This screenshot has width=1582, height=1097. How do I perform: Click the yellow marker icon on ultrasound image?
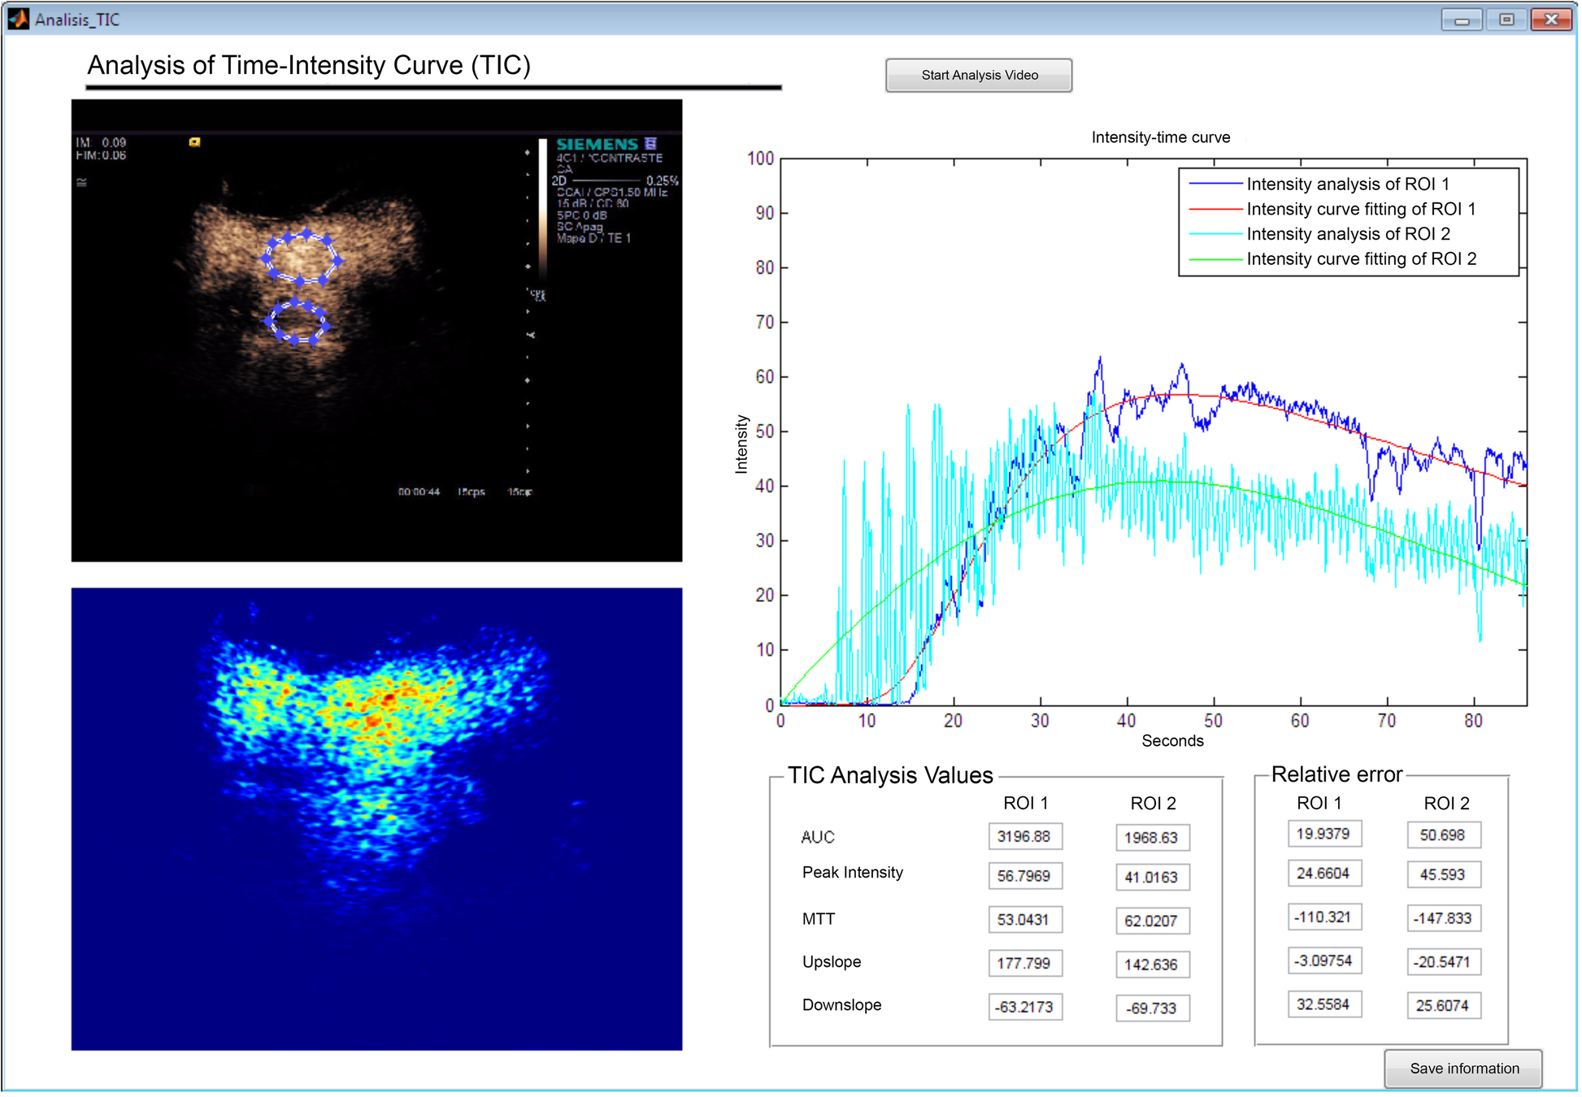point(194,142)
